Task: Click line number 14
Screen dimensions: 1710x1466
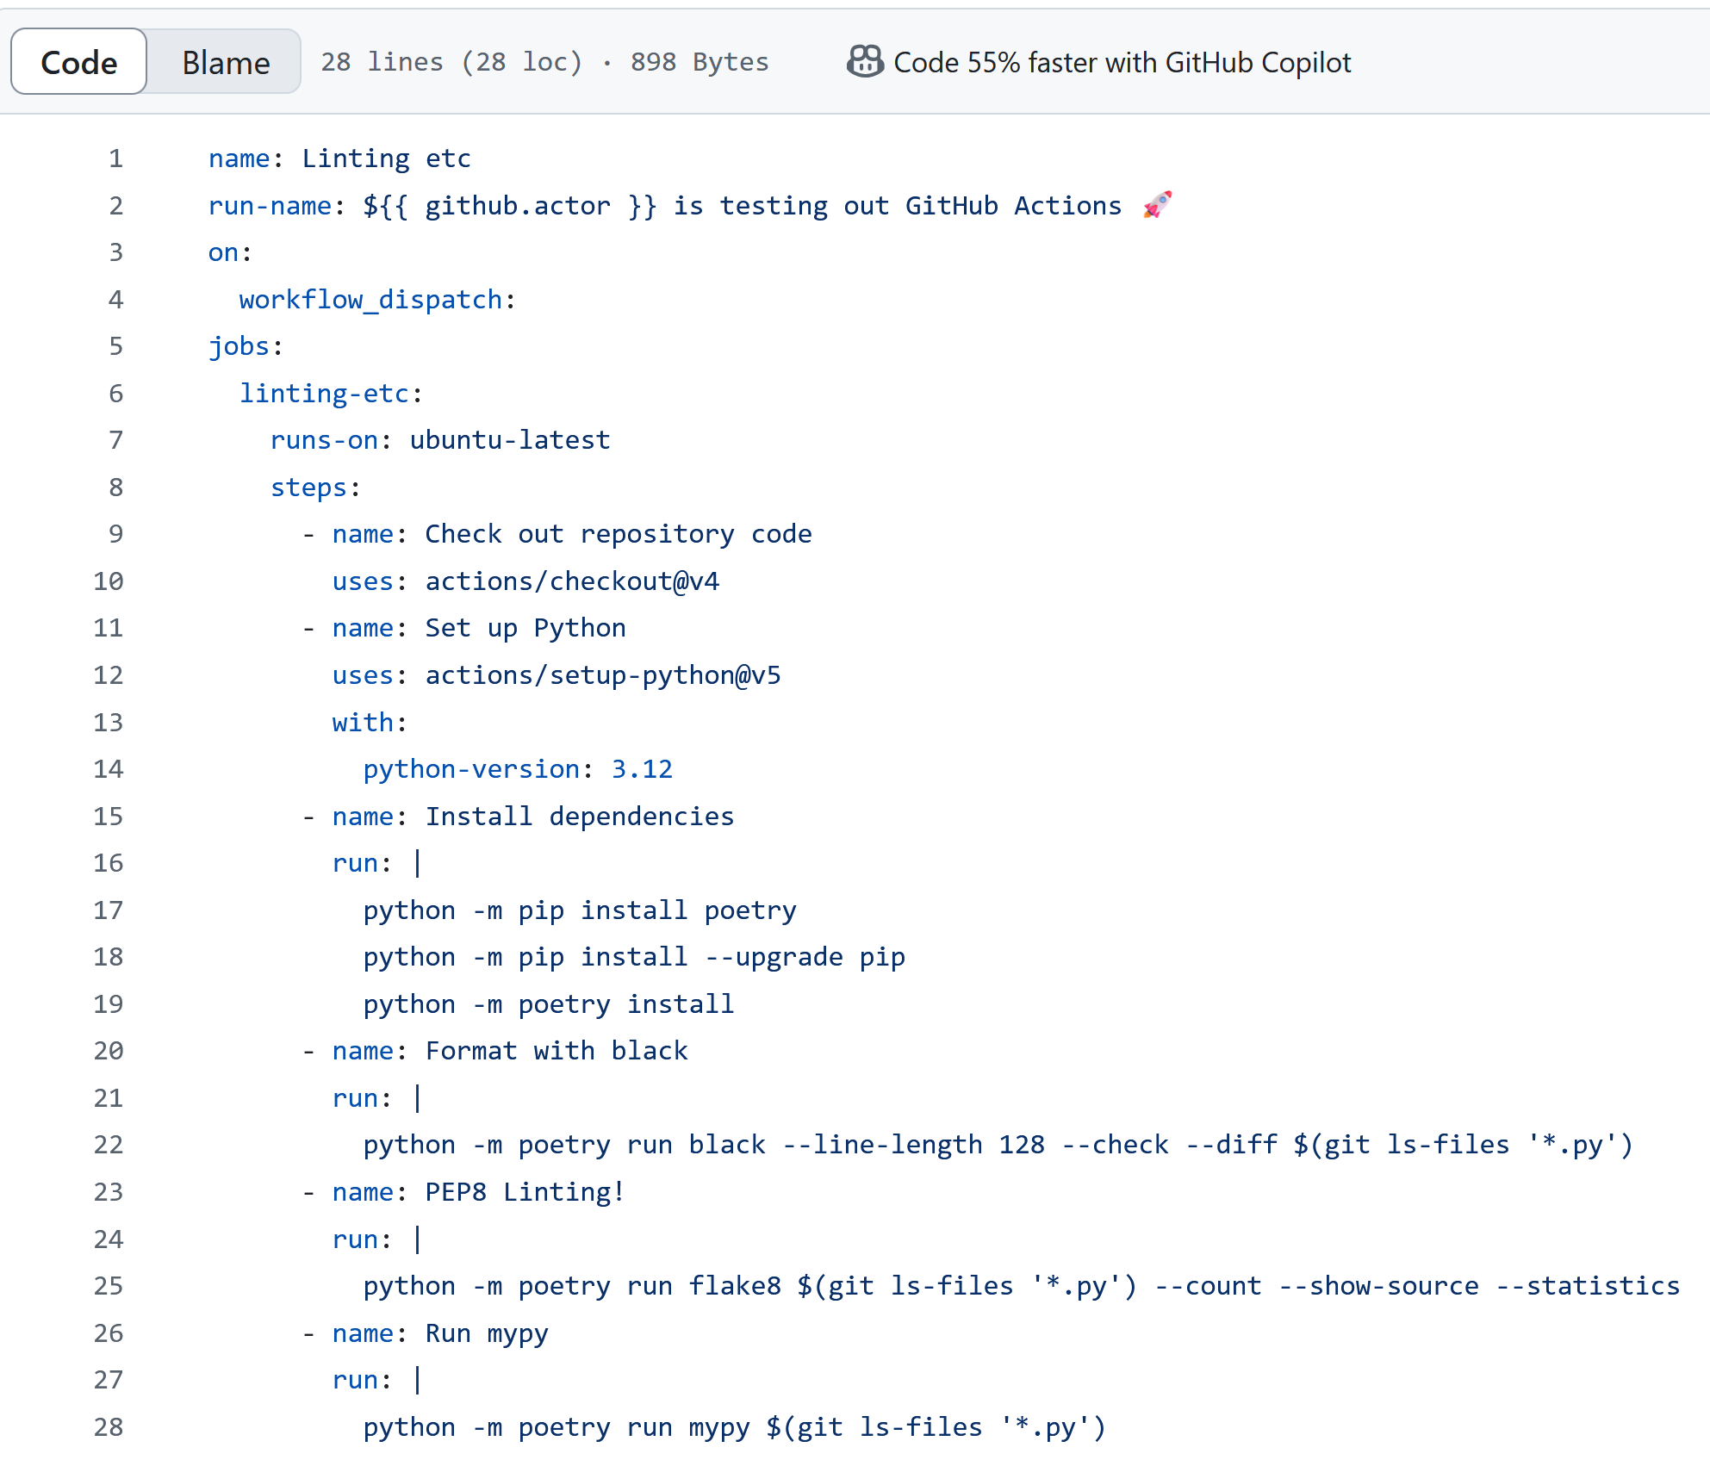Action: 108,768
